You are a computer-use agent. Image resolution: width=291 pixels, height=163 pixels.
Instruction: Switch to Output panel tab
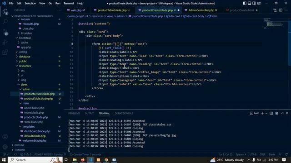(x=89, y=113)
